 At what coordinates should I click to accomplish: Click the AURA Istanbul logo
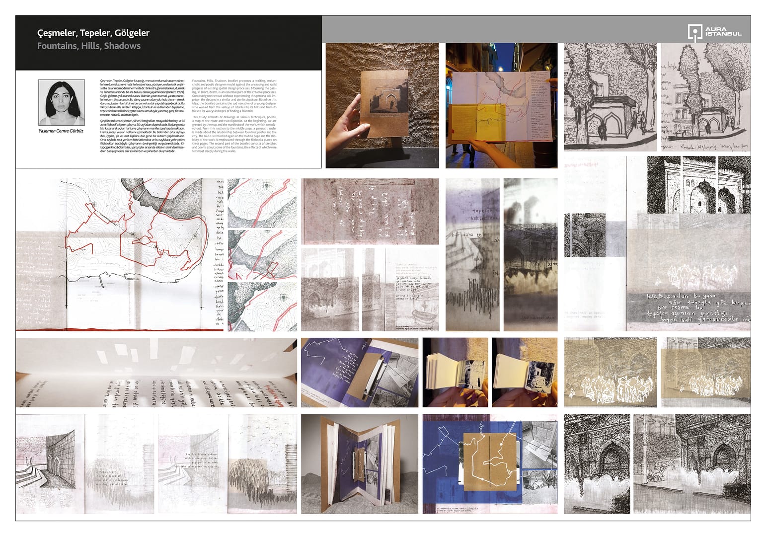click(x=714, y=32)
